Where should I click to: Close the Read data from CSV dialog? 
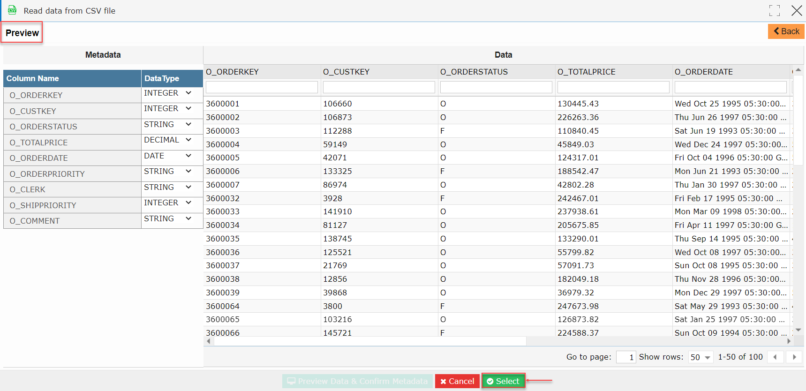click(797, 11)
